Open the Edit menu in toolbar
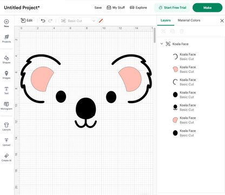Viewport: 225px width, 195px height. click(x=27, y=21)
